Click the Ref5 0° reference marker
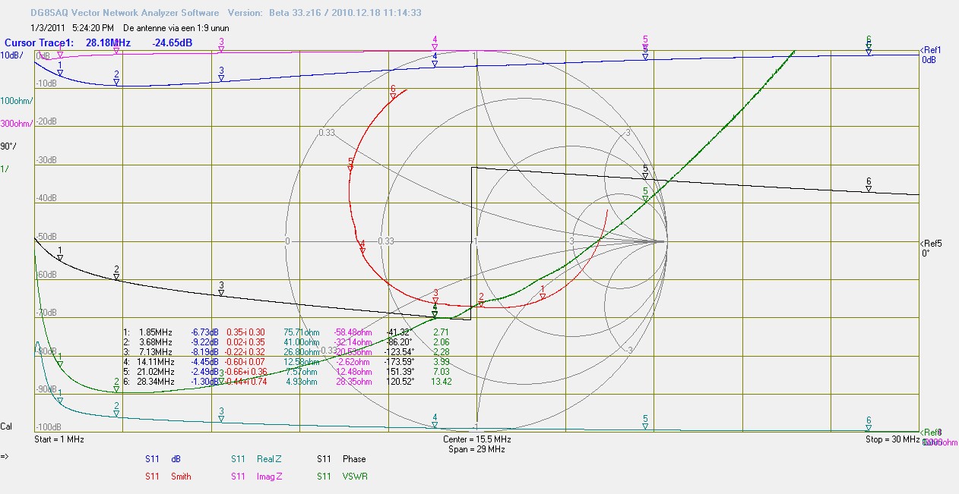This screenshot has width=959, height=494. point(932,248)
